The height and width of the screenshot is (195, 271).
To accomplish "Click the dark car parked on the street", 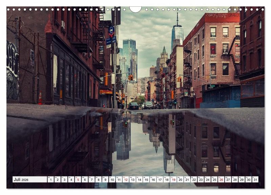I will pos(133,106).
